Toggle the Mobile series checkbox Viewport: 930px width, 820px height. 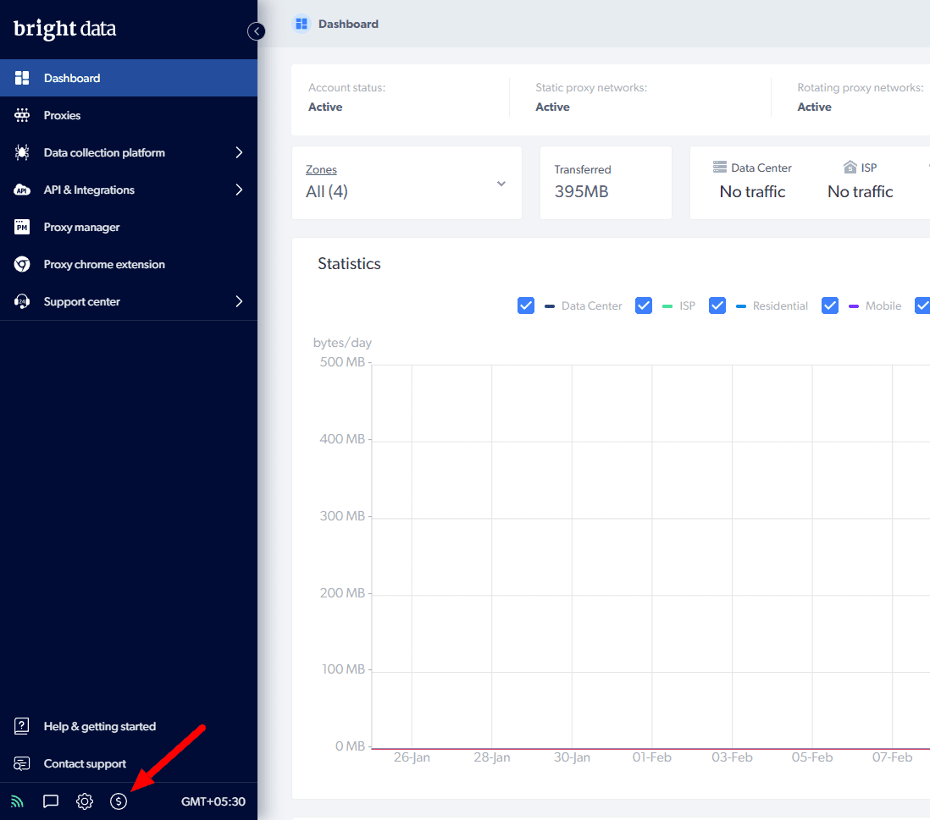(x=830, y=305)
